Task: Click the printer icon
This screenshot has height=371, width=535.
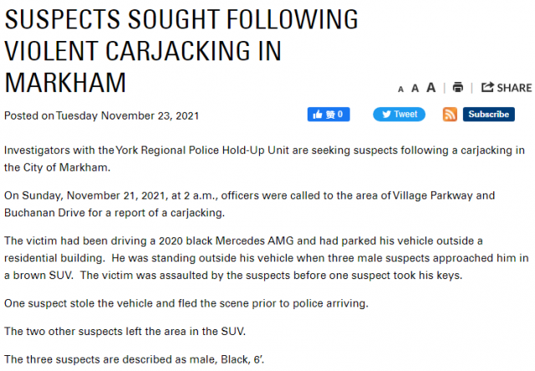Action: [x=458, y=87]
